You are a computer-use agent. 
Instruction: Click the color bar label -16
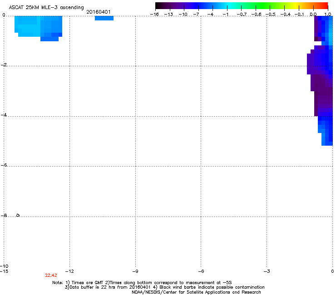154,15
